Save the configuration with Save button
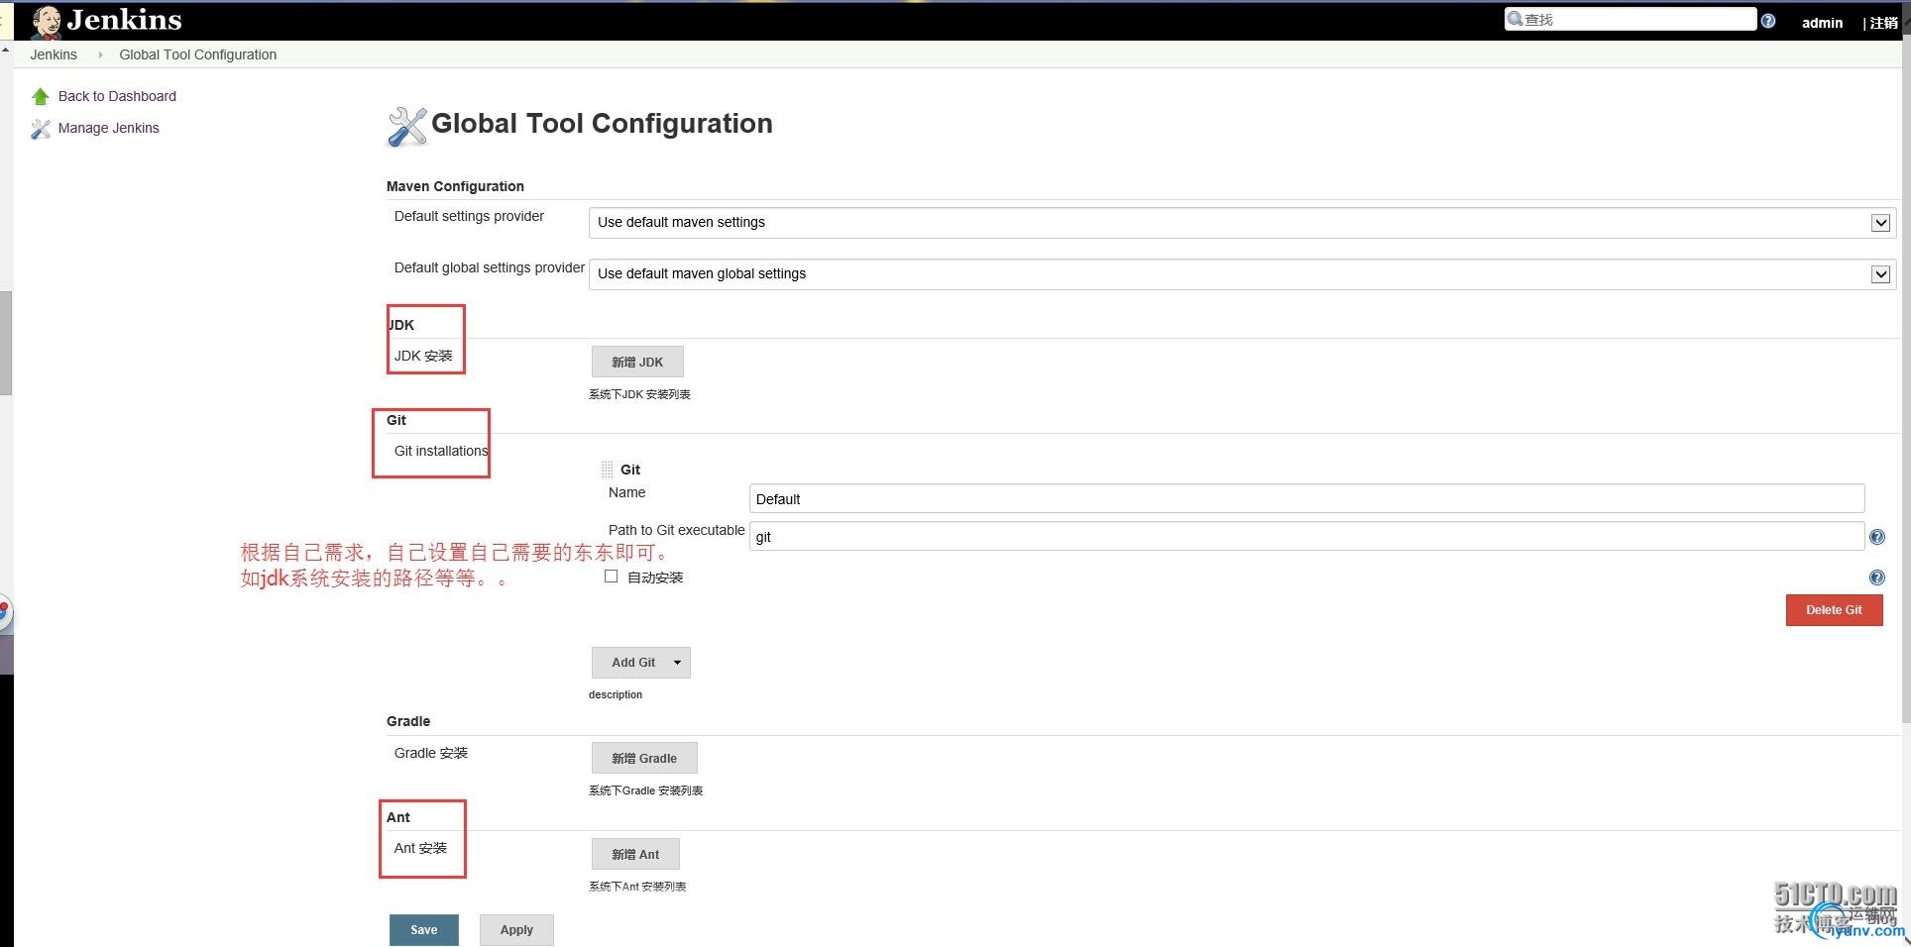 [x=424, y=930]
